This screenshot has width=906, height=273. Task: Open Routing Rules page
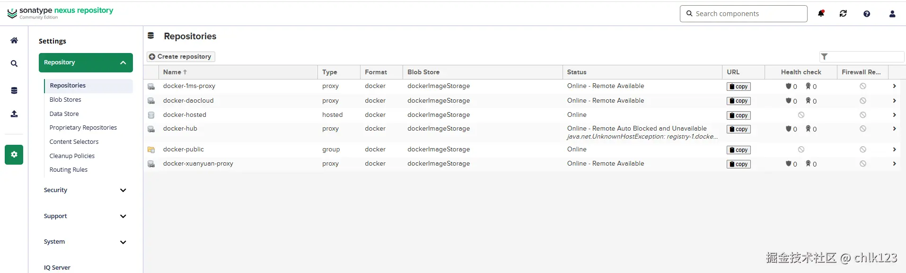[69, 170]
